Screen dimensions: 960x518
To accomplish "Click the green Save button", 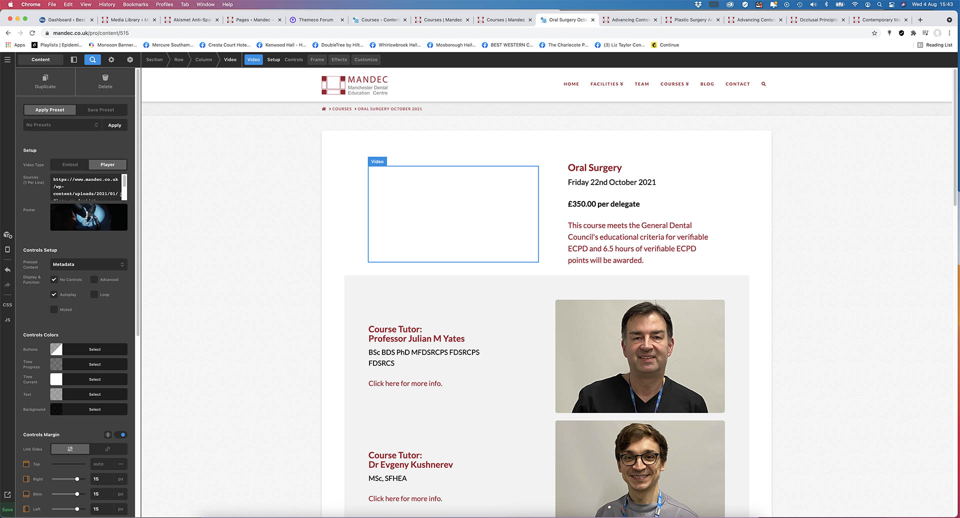I will coord(7,509).
